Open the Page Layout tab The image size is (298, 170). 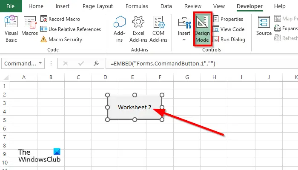[97, 6]
